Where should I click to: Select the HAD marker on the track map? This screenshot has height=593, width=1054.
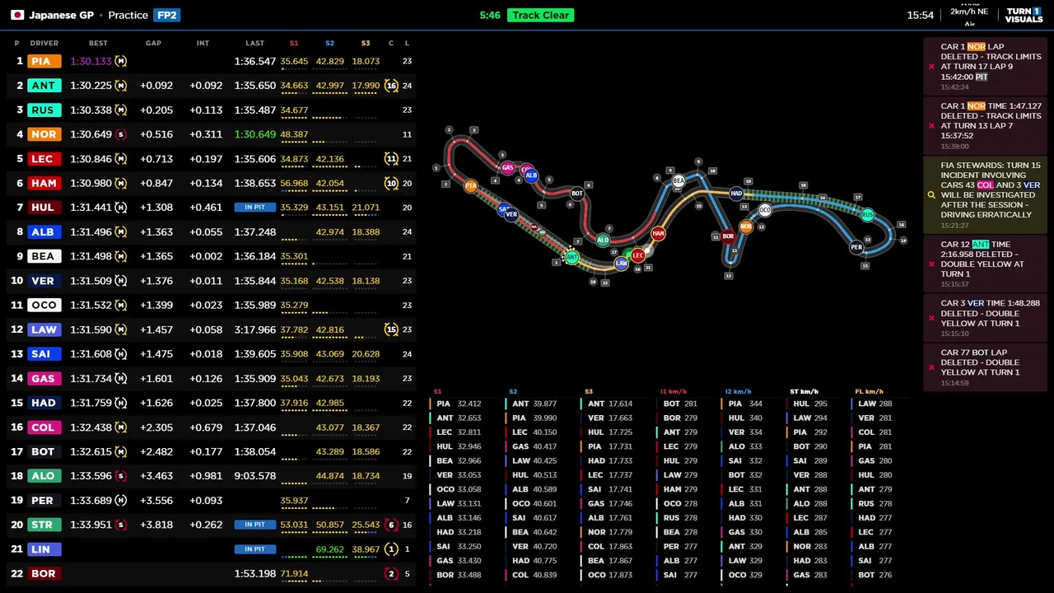click(736, 194)
